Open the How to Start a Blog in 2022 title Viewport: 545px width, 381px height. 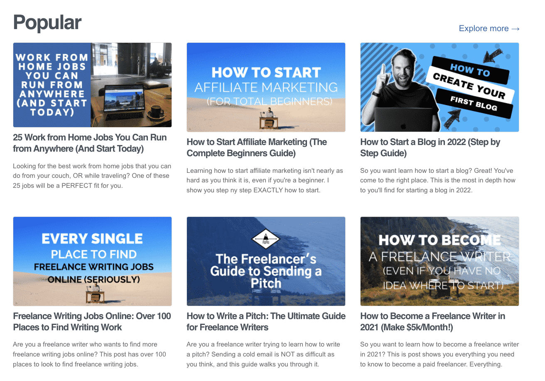pyautogui.click(x=430, y=147)
